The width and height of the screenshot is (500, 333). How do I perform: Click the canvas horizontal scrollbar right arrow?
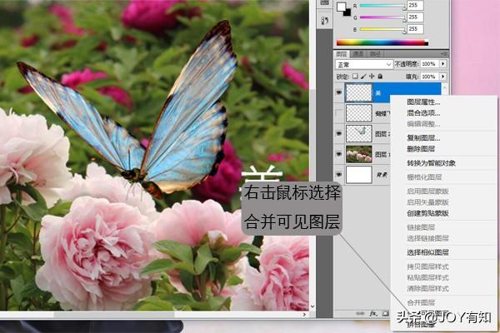pyautogui.click(x=304, y=314)
